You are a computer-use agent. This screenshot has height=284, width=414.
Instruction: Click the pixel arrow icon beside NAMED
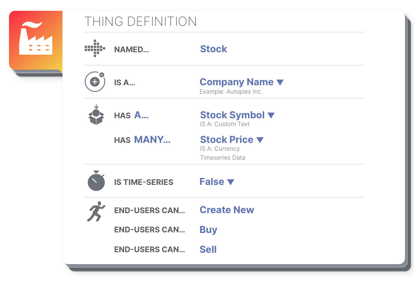point(95,48)
